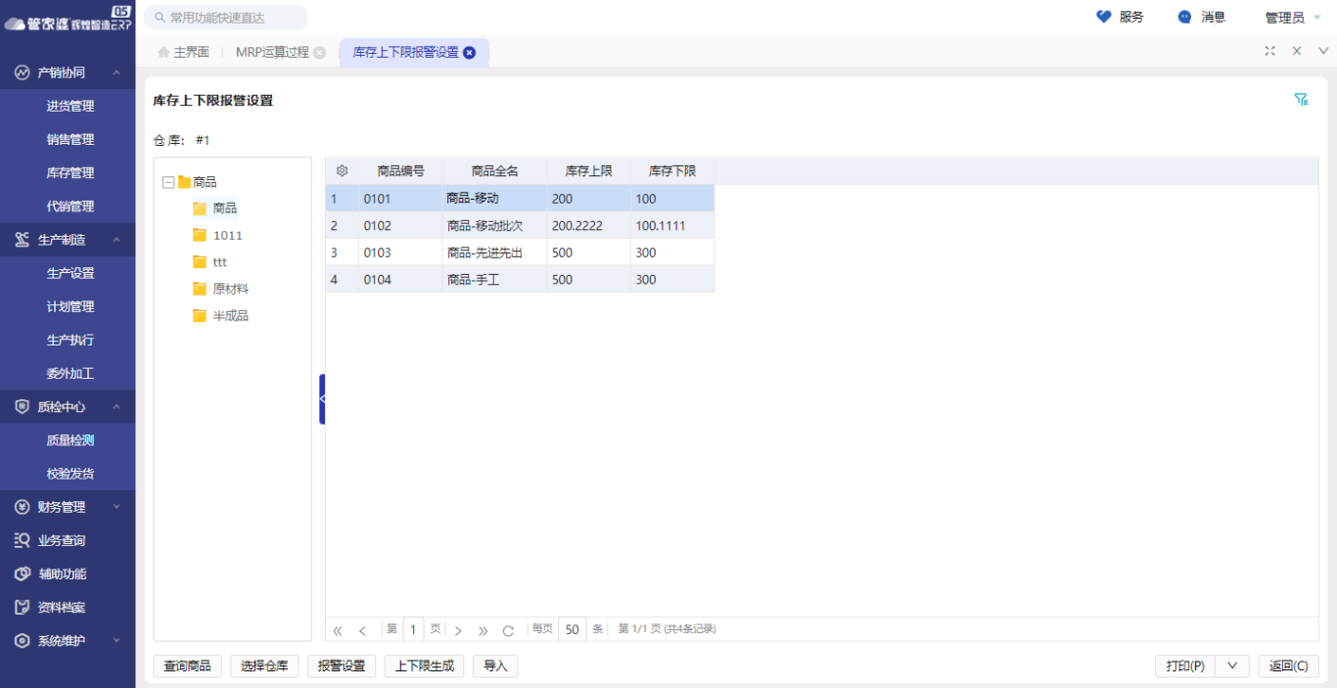The image size is (1337, 688).
Task: Open 消息 notifications icon
Action: pyautogui.click(x=1185, y=17)
